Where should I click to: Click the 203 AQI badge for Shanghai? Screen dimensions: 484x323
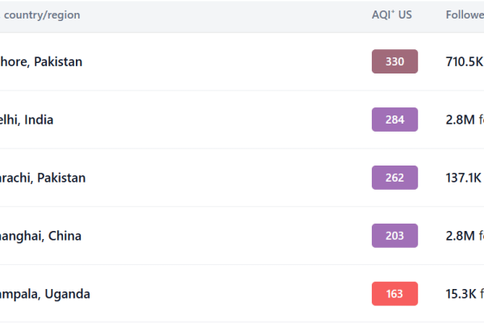point(394,236)
